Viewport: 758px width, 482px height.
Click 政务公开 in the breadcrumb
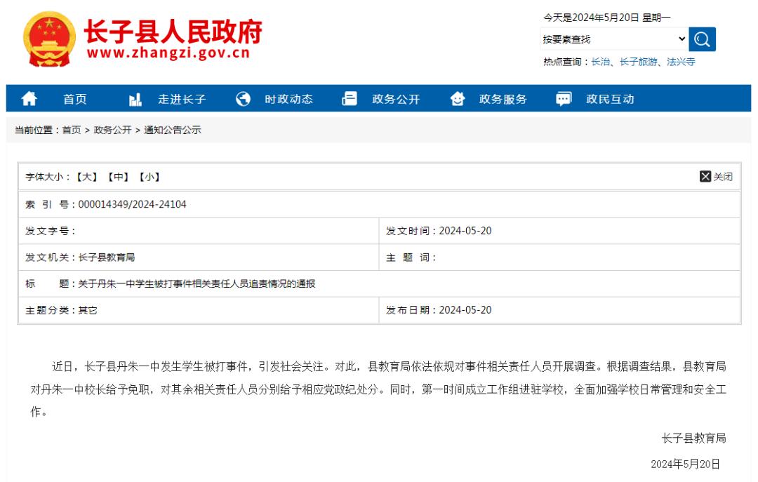112,130
